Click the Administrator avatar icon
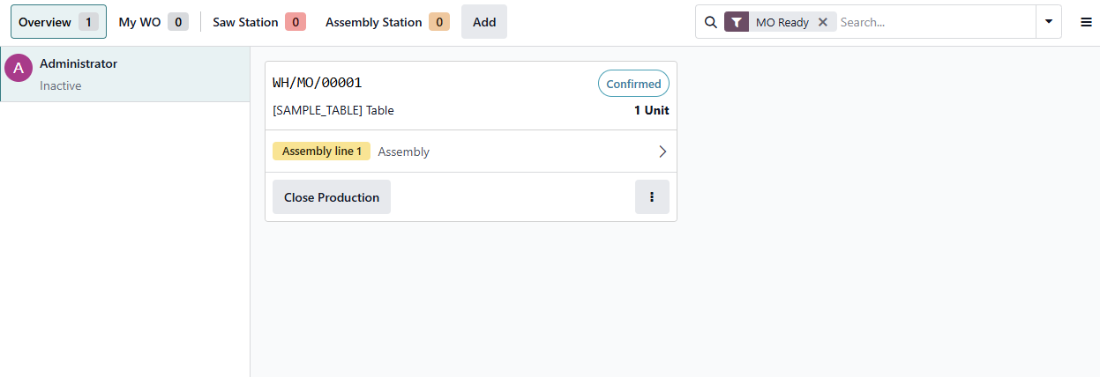 (19, 68)
